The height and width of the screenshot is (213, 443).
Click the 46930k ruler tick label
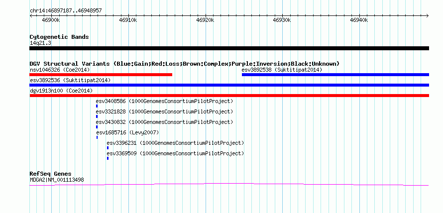click(x=282, y=20)
